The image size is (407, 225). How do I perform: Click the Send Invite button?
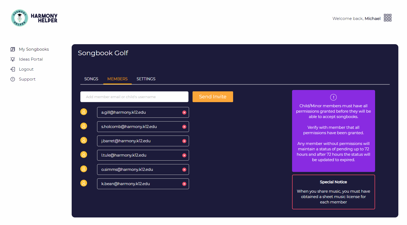[x=213, y=97]
